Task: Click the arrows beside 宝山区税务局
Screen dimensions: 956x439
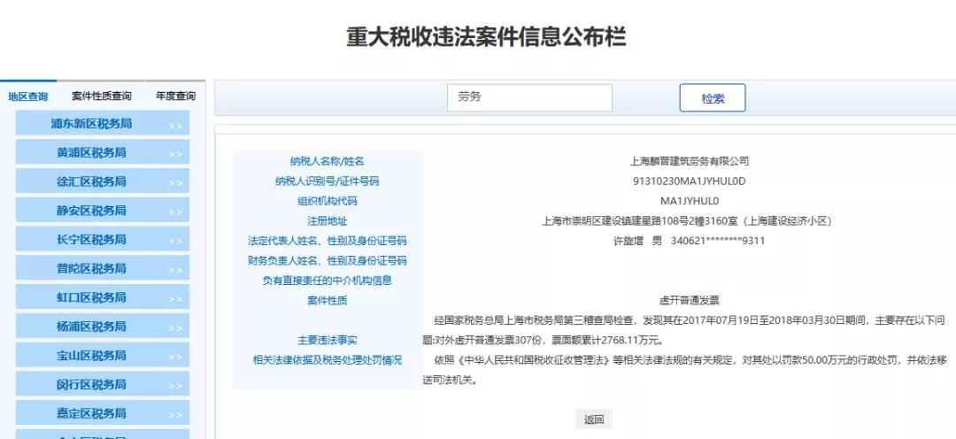Action: pyautogui.click(x=175, y=357)
